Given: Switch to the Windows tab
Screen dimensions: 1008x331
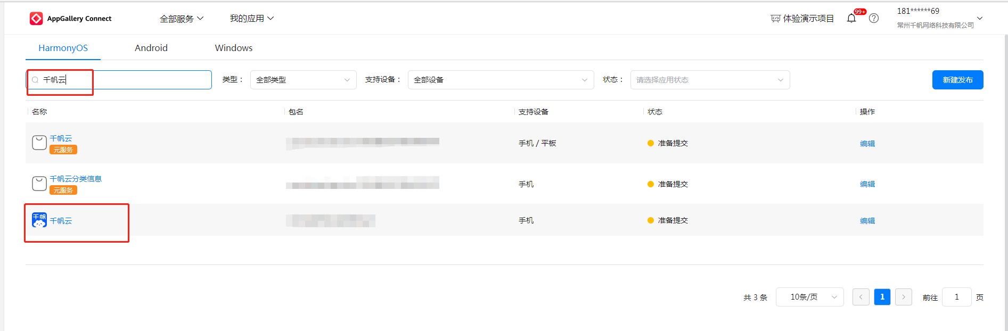Looking at the screenshot, I should pos(234,48).
